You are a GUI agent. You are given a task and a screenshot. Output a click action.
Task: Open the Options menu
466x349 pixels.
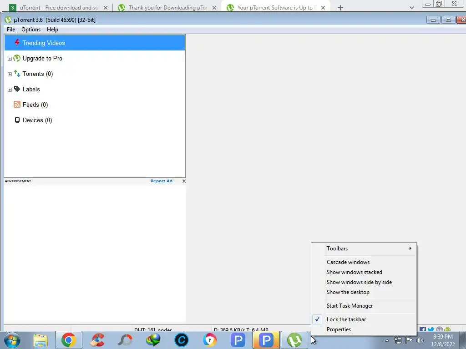point(31,30)
